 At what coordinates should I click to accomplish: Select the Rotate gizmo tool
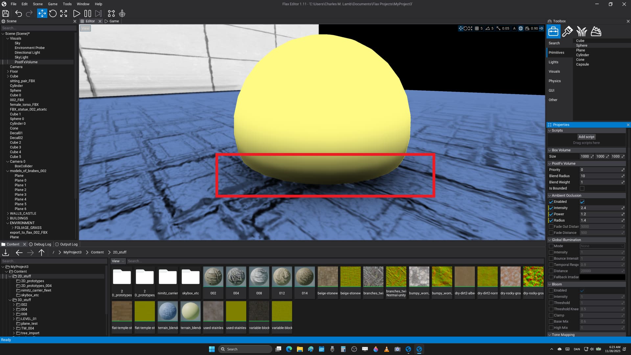(x=53, y=13)
